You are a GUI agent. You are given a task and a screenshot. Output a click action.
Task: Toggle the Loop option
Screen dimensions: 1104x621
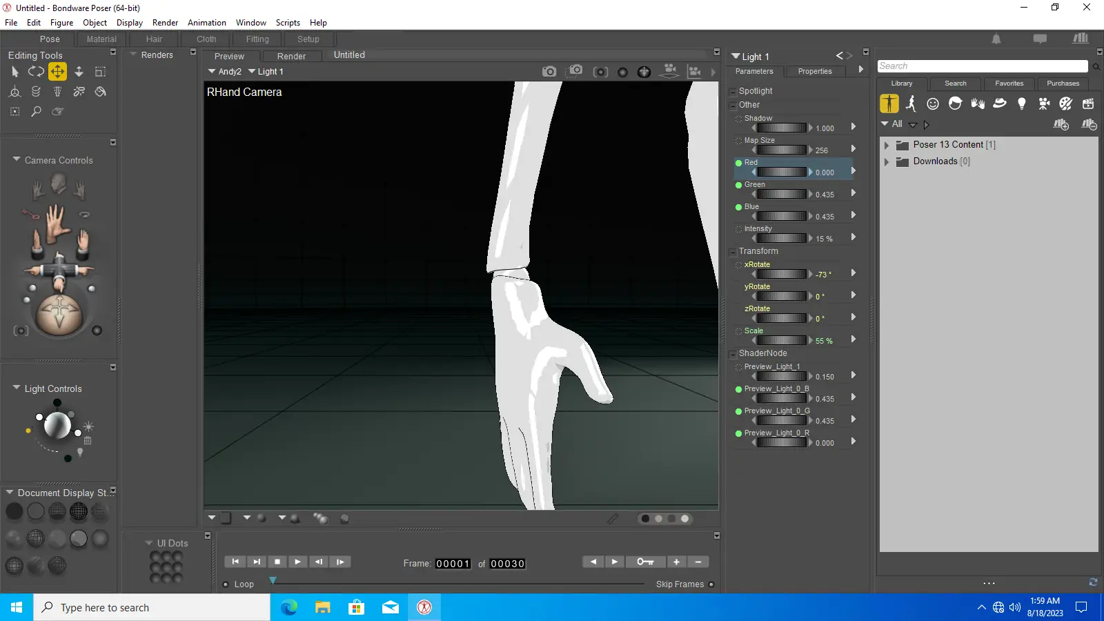pyautogui.click(x=226, y=584)
